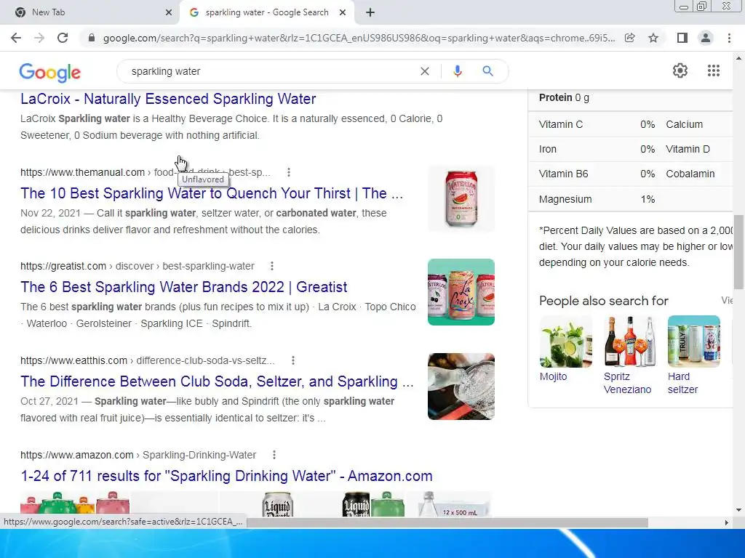Clear the search box with X
The width and height of the screenshot is (745, 558).
[425, 71]
